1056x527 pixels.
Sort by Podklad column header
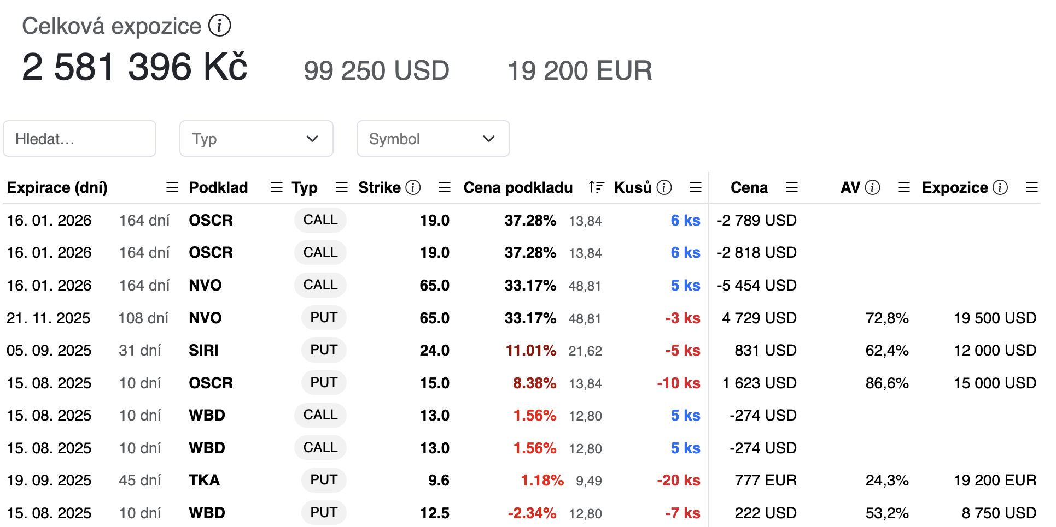(x=218, y=188)
